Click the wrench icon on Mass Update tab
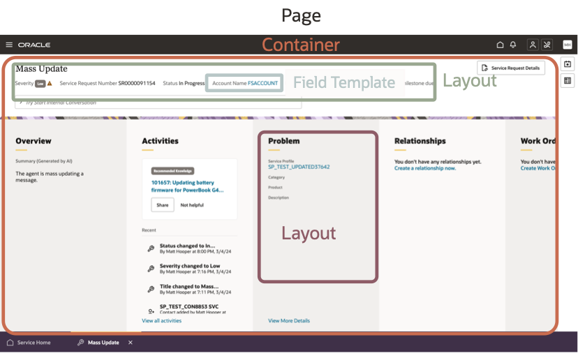 tap(81, 343)
